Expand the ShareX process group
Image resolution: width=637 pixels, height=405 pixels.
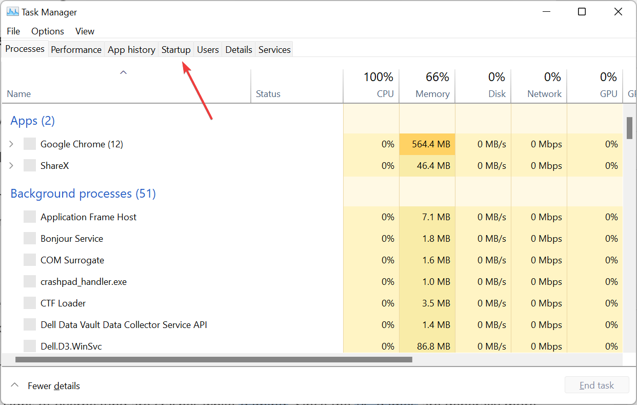11,165
